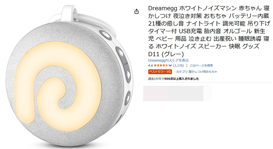The height and width of the screenshot is (149, 273).
Task: Click the share icon beside the title
Action: [136, 12]
